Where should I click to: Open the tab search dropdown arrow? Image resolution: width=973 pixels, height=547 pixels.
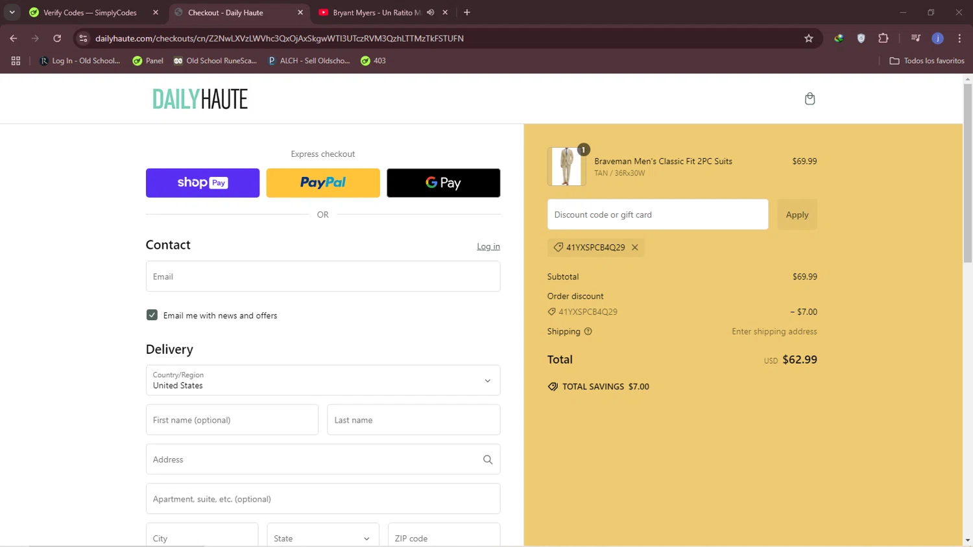(x=12, y=12)
